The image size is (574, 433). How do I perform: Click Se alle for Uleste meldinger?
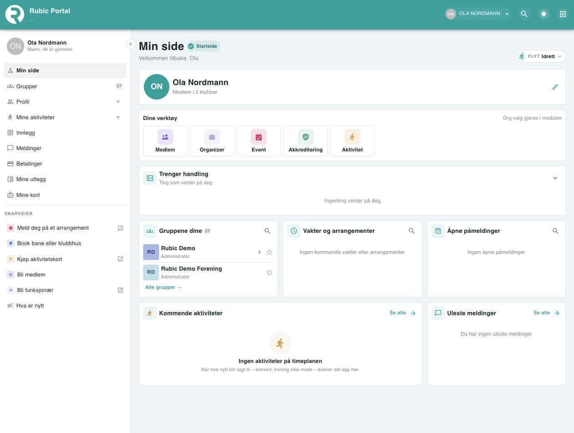[x=547, y=313]
